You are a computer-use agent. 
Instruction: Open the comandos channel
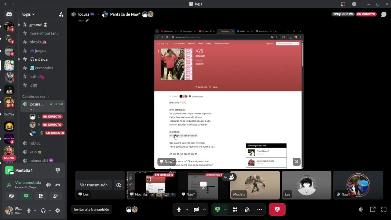pos(43,68)
